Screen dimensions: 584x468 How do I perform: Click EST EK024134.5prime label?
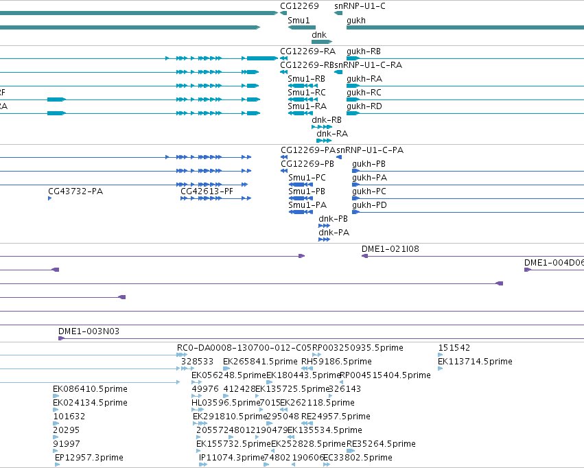(90, 403)
